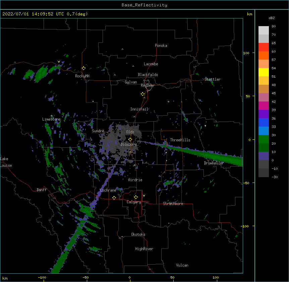Click the Olds town label
This screenshot has height=282, width=289.
pos(130,132)
